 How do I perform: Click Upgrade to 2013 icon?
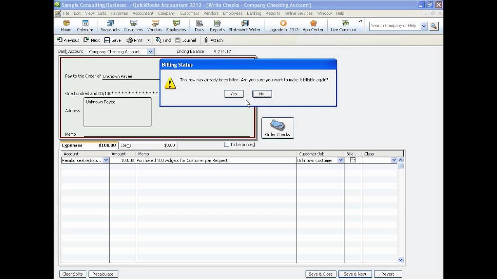coord(283,26)
